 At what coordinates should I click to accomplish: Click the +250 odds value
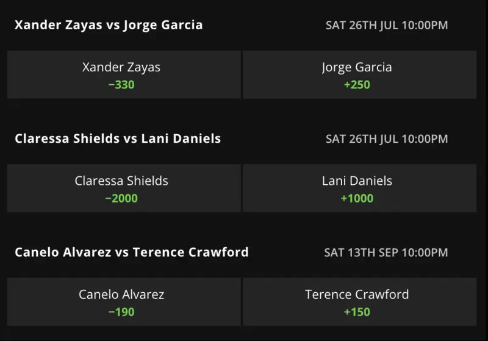coord(357,85)
